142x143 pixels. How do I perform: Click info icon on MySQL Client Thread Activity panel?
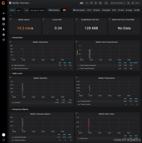click(76, 42)
